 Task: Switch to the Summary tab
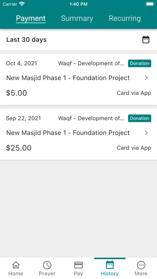coord(77,18)
